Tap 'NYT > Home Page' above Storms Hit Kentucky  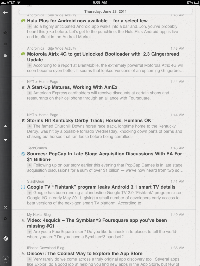[43, 115]
